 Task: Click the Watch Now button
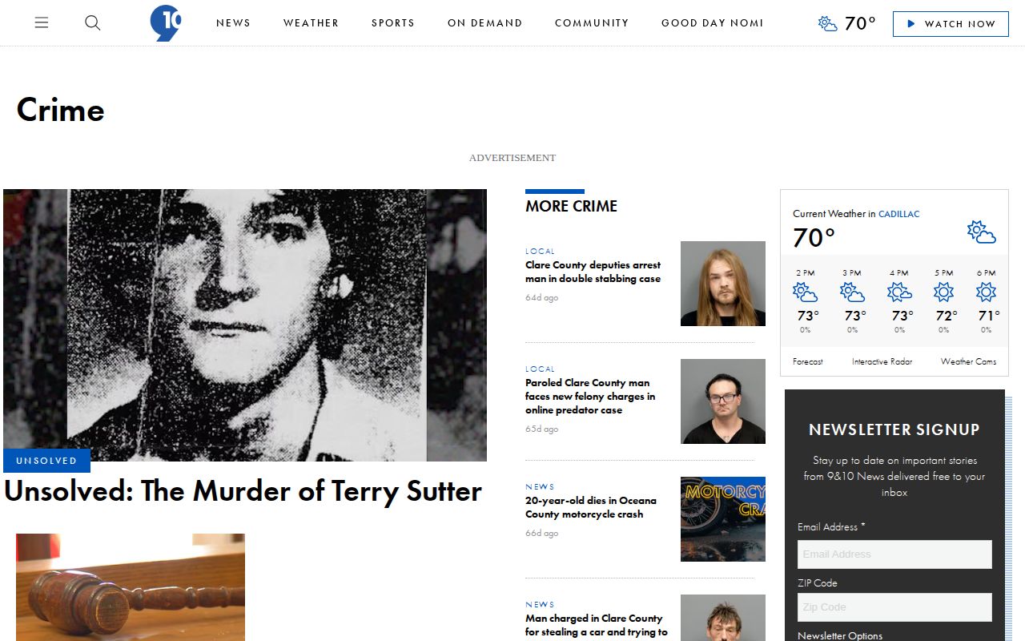(951, 23)
